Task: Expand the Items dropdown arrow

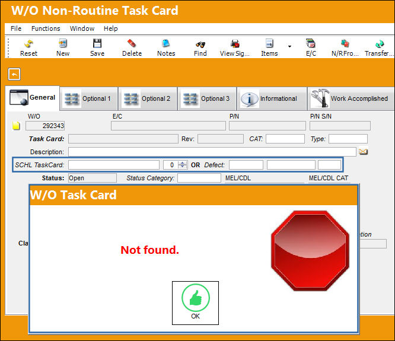Action: pyautogui.click(x=289, y=46)
